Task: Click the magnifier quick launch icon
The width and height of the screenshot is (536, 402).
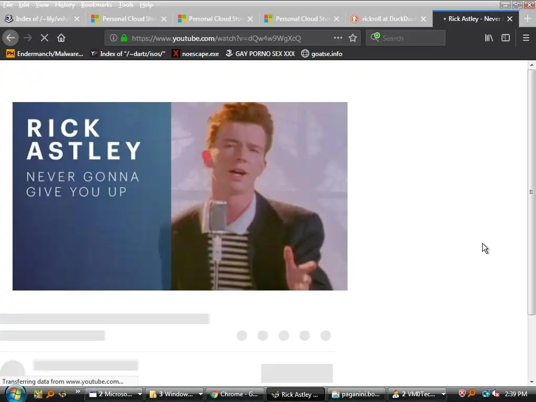Action: (50, 394)
